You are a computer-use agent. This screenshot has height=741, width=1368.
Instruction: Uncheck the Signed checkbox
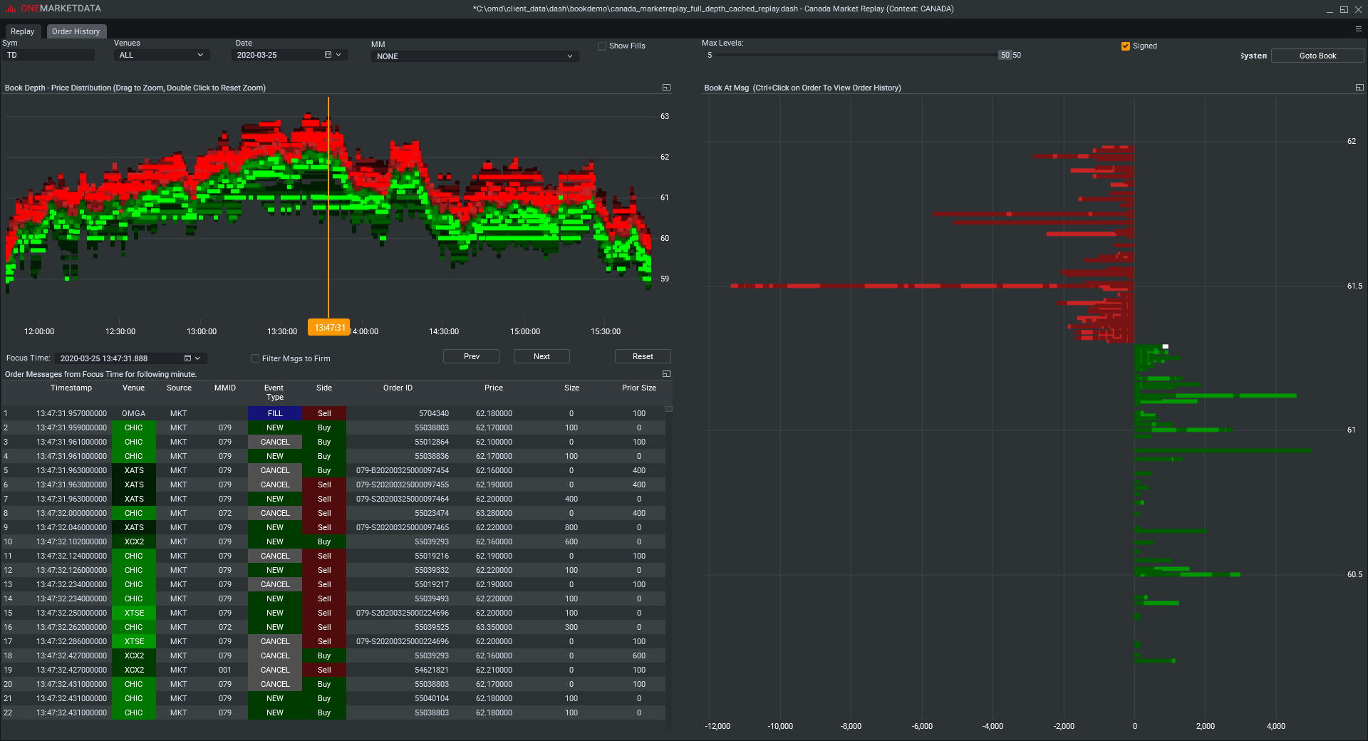point(1124,46)
